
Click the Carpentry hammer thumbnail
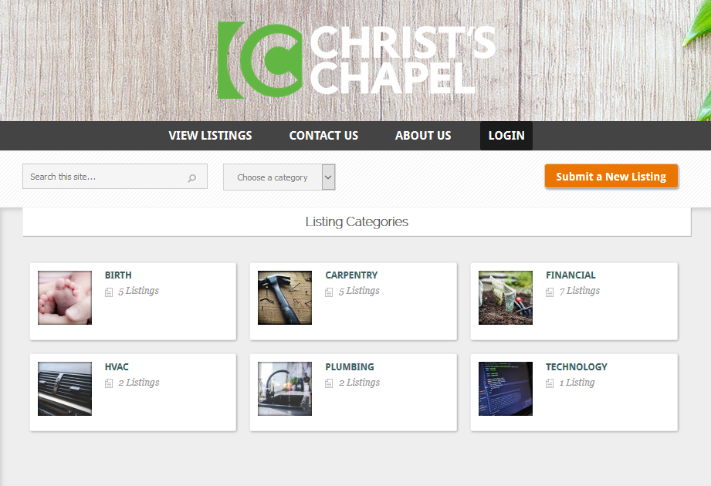coord(285,298)
